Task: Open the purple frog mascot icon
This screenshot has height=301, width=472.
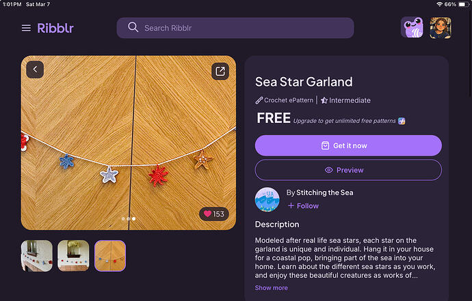Action: click(412, 27)
